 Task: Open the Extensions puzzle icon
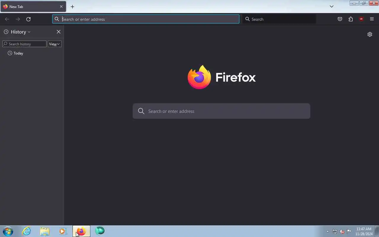coord(351,19)
